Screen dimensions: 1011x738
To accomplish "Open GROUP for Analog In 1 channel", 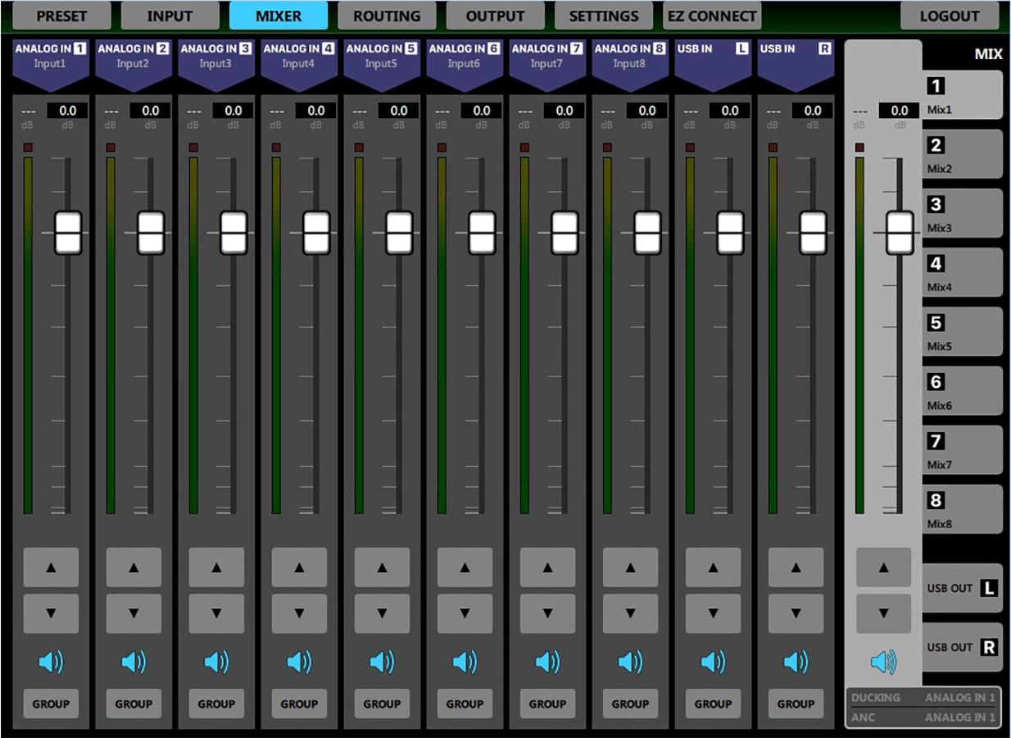I will click(x=51, y=704).
